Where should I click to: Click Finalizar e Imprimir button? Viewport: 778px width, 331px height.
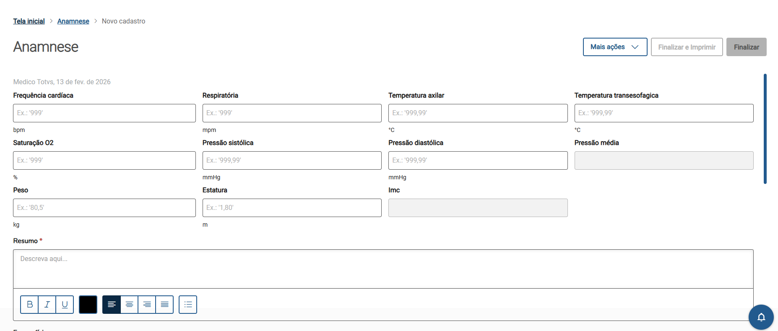click(687, 47)
